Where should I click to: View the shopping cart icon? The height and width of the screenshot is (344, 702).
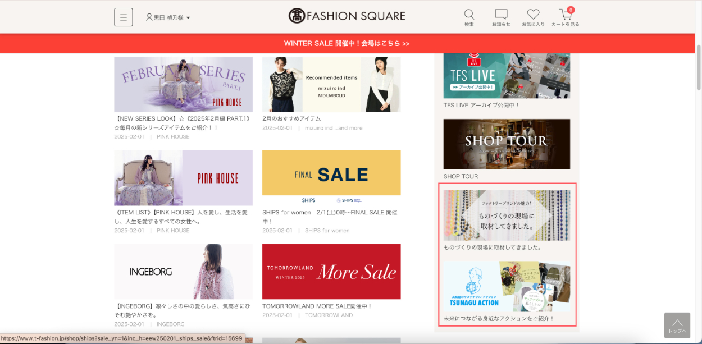click(x=565, y=15)
